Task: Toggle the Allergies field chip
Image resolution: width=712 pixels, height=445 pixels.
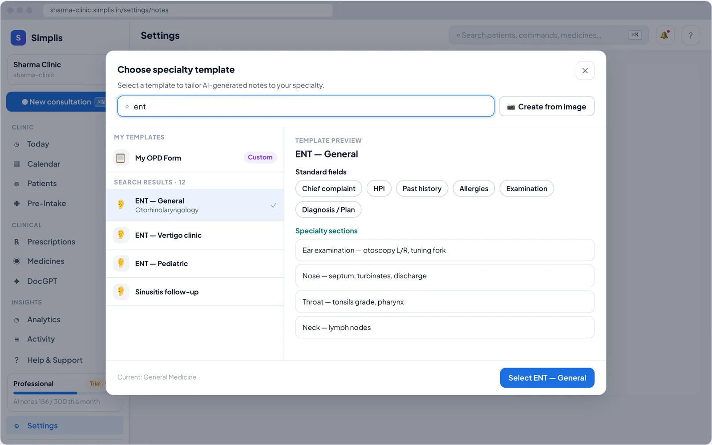Action: click(473, 188)
